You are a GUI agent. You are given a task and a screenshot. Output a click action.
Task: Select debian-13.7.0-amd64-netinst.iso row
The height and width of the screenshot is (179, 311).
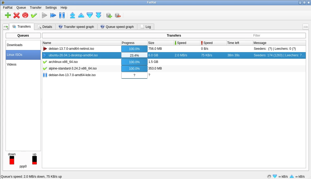point(174,49)
